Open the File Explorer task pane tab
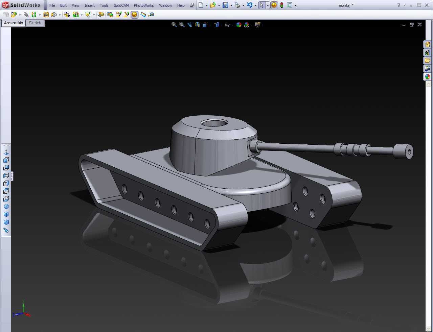This screenshot has width=433, height=332. pos(428,61)
